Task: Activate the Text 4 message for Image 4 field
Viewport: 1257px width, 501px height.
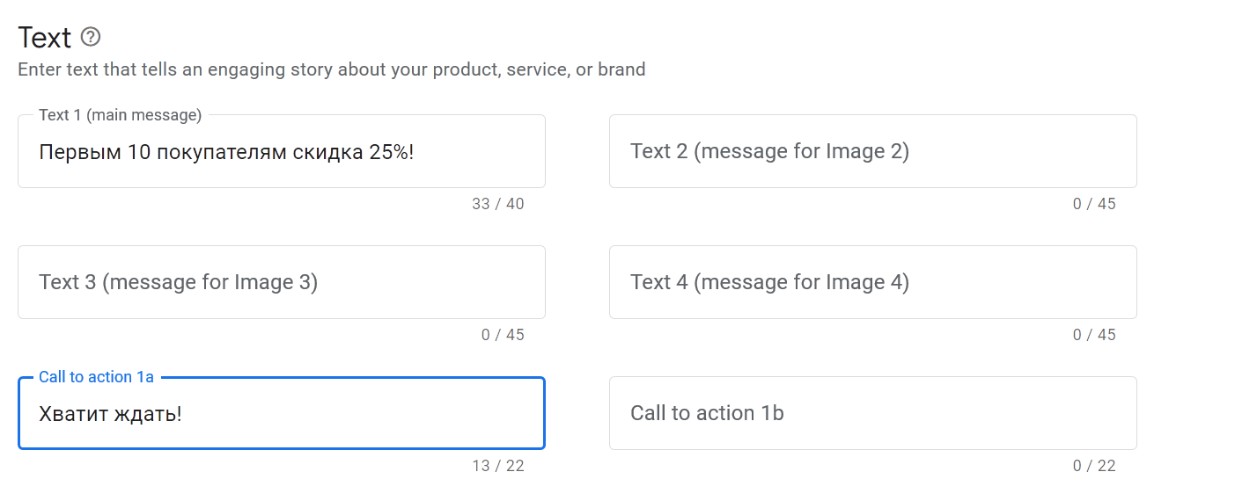Action: [871, 282]
